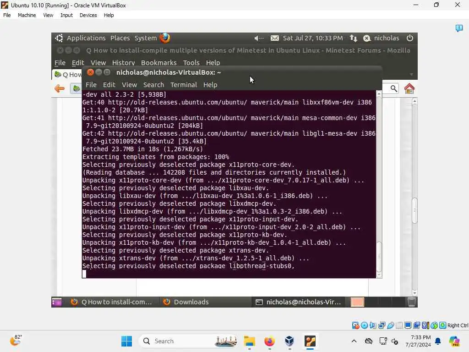Open the VirtualBox Machine menu

[27, 15]
